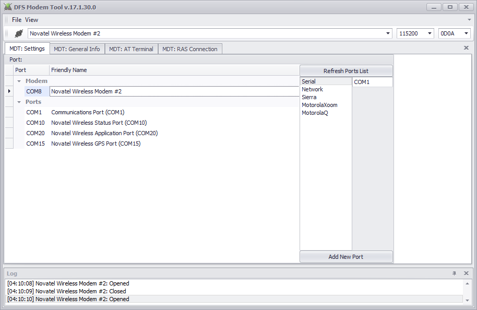Select Network port type
Viewport: 477px width, 310px height.
pyautogui.click(x=326, y=89)
